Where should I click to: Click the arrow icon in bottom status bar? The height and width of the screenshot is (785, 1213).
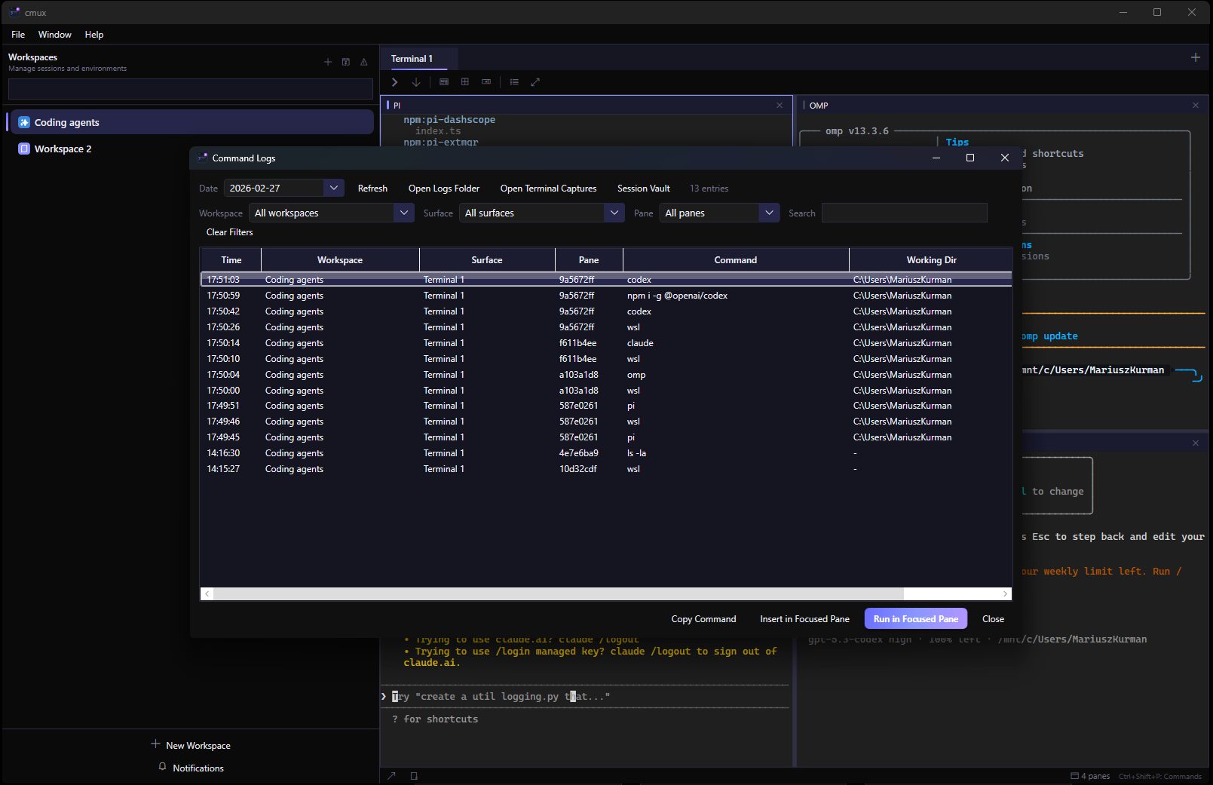pos(391,775)
